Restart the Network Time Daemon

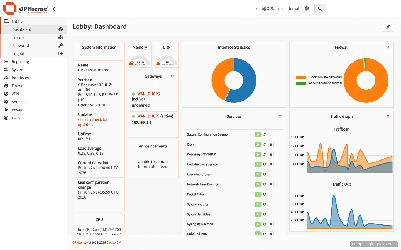coord(265,184)
